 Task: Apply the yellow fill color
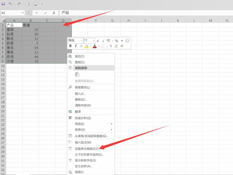click(86, 46)
